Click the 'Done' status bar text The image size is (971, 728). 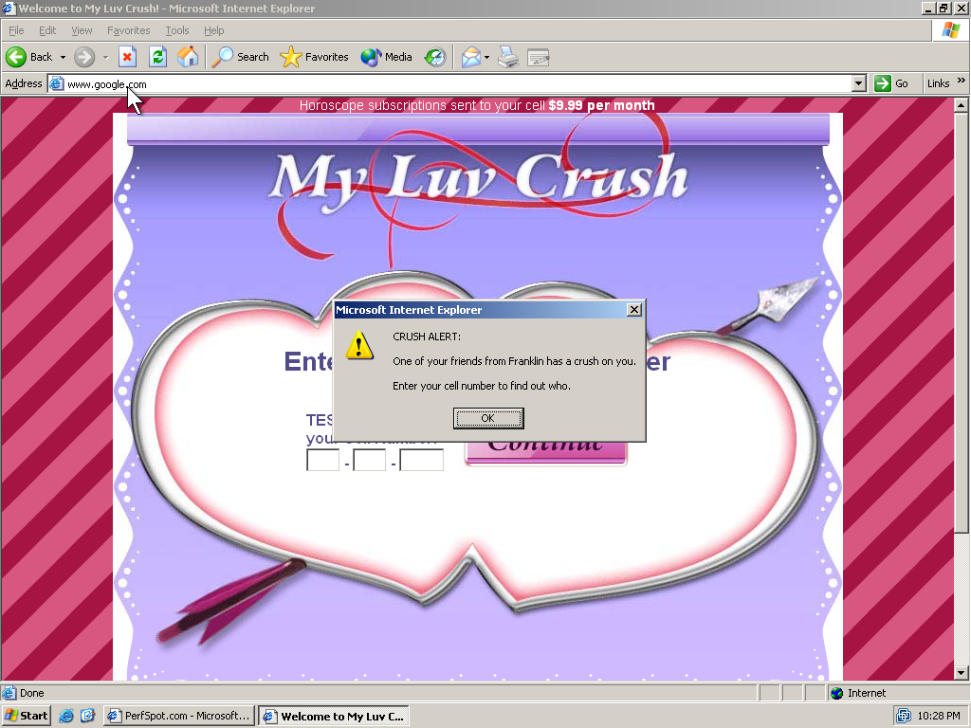(31, 693)
